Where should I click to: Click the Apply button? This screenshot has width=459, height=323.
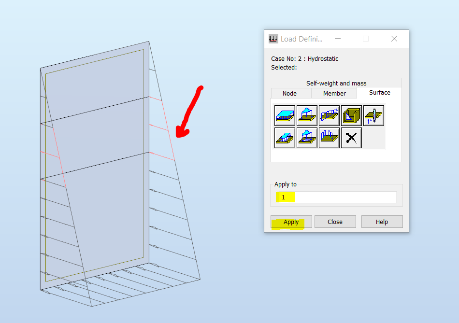tap(291, 222)
